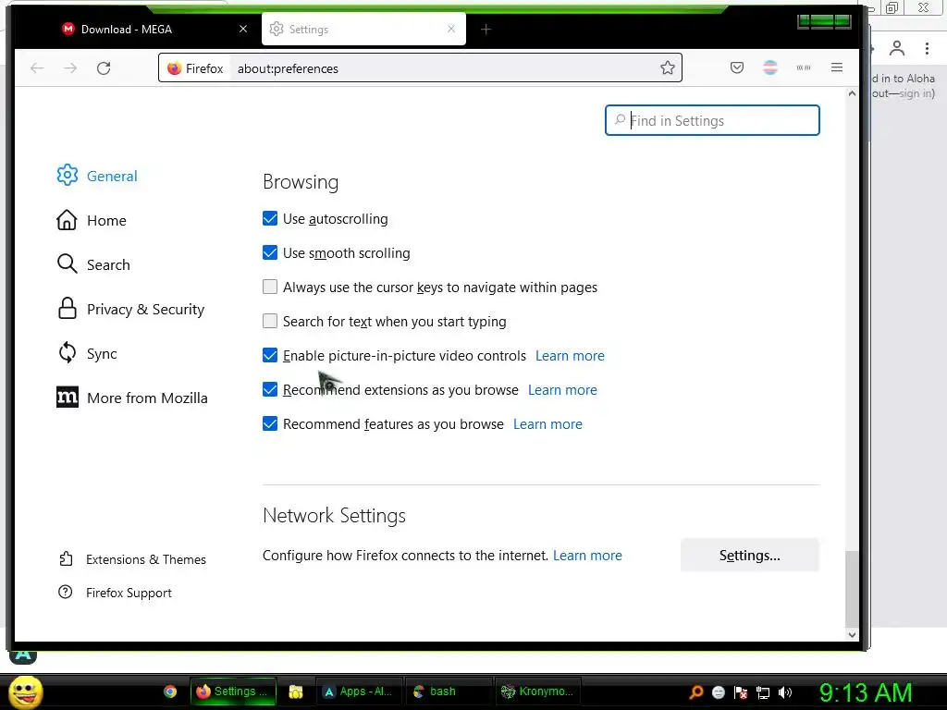947x710 pixels.
Task: Open the Home settings category
Action: [x=92, y=220]
